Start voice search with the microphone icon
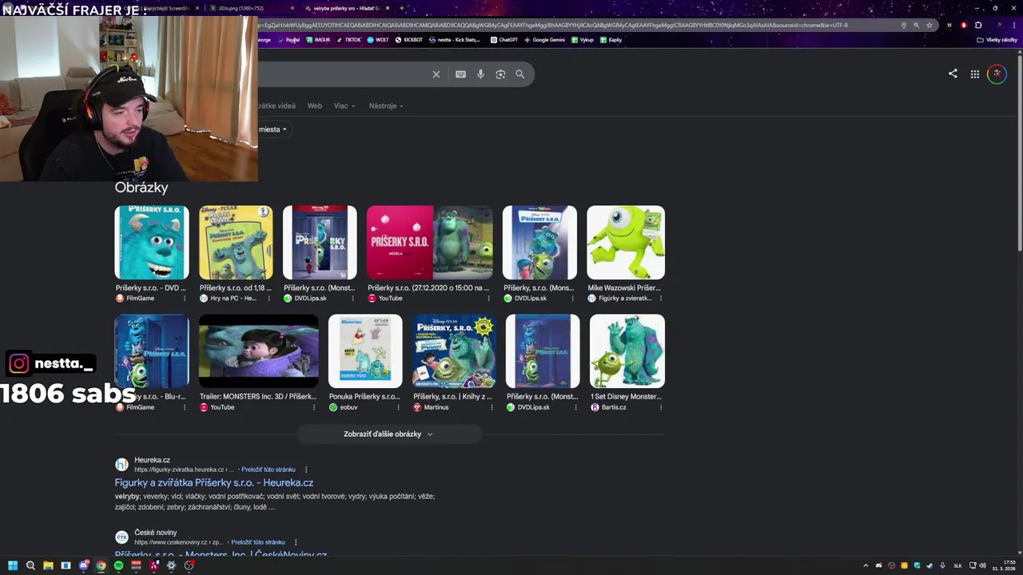The image size is (1023, 575). (480, 74)
